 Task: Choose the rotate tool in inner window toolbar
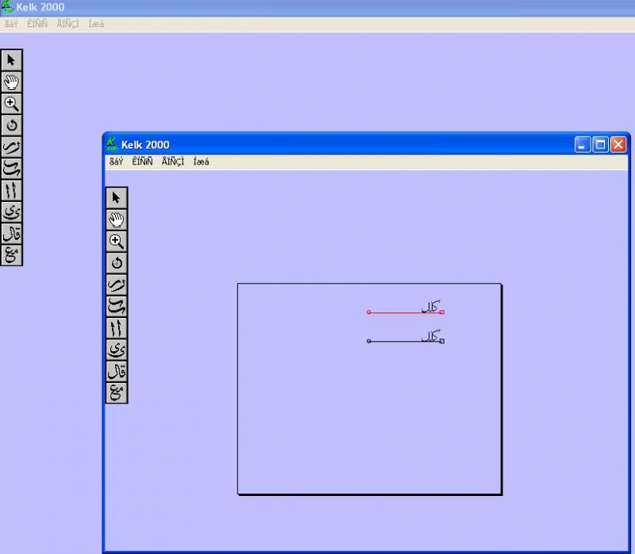(x=117, y=263)
